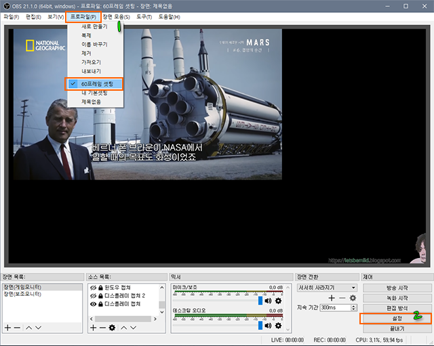Toggle lock on 윈도우 캡쳐 source
Screen dimensions: 434x346
point(100,288)
